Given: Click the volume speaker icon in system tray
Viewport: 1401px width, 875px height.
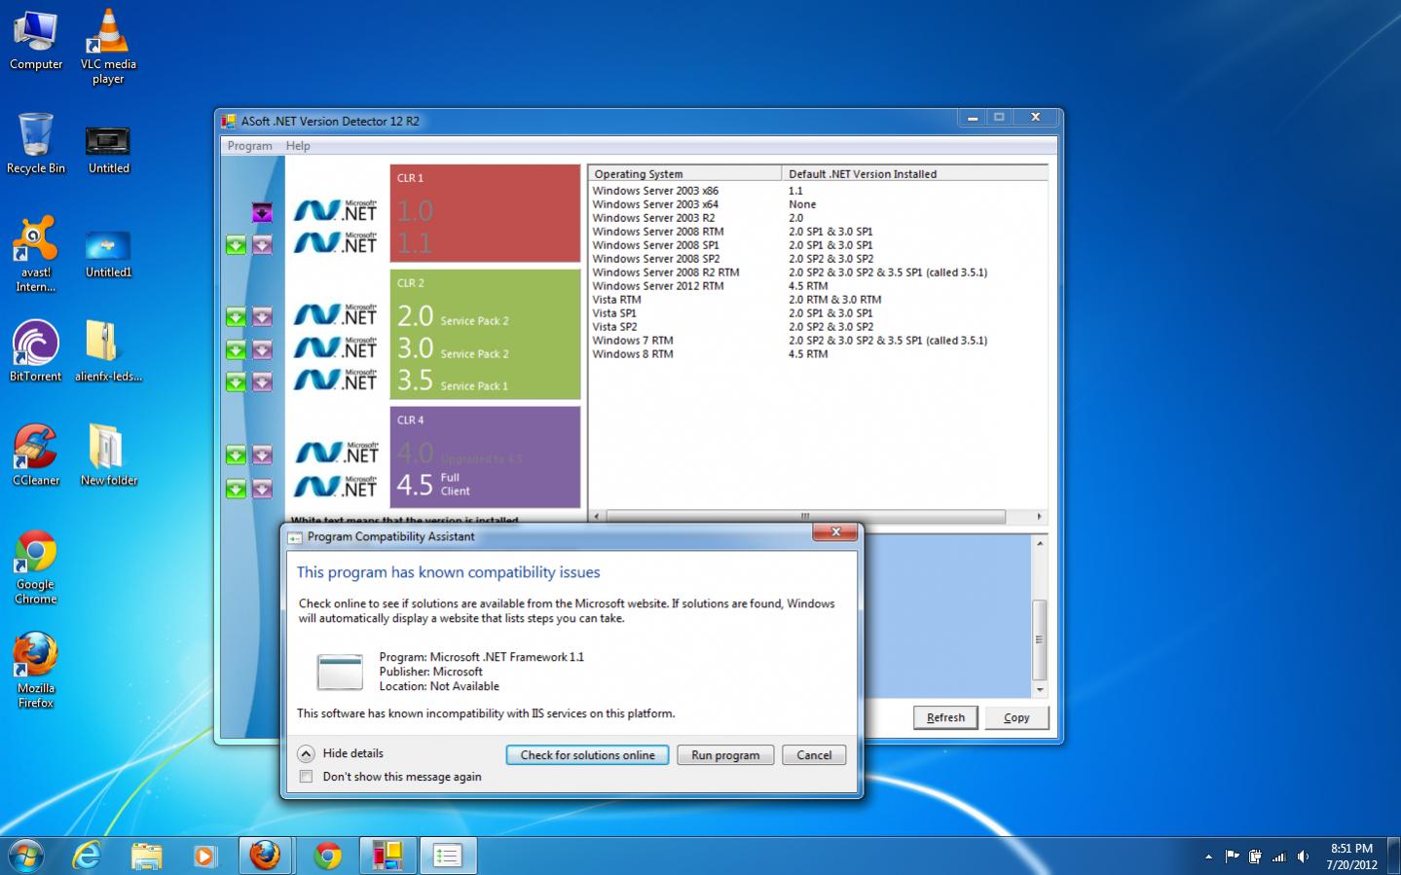Looking at the screenshot, I should click(1303, 857).
